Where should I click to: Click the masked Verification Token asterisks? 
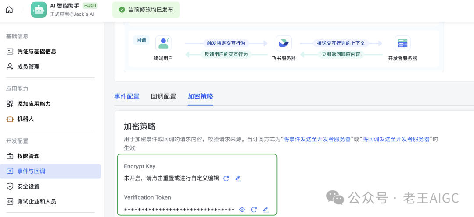click(179, 210)
